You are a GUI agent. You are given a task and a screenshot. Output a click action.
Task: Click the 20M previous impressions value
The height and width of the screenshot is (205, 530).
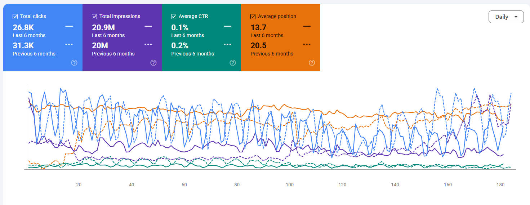(x=100, y=46)
